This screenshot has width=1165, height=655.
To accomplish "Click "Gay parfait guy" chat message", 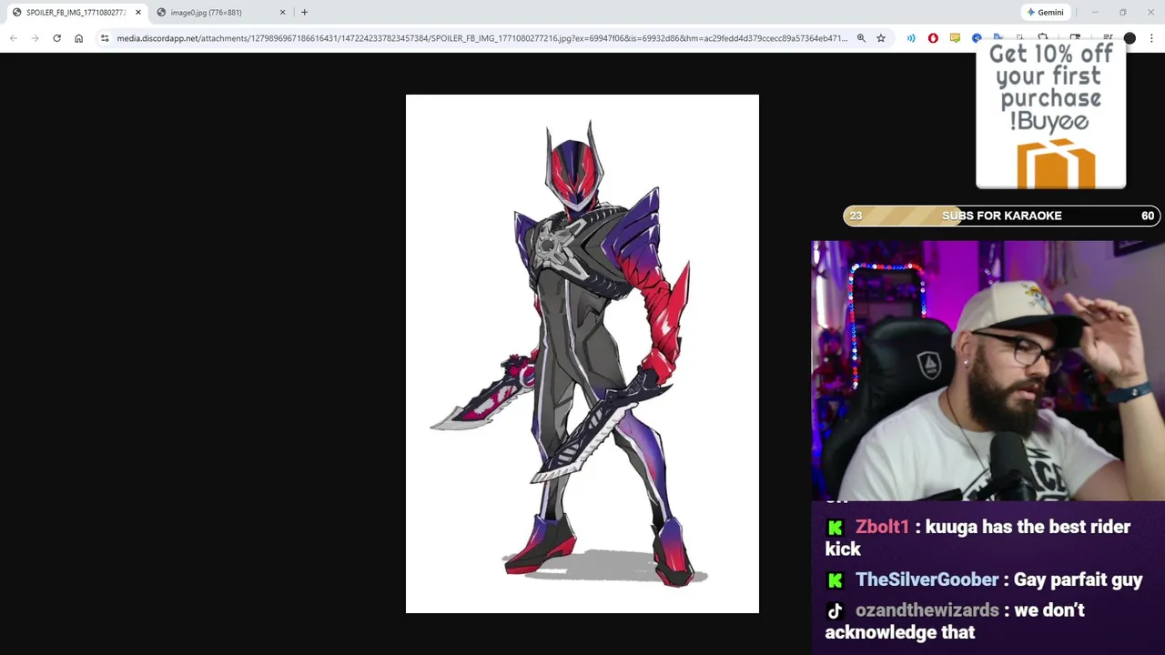I will pyautogui.click(x=1078, y=579).
